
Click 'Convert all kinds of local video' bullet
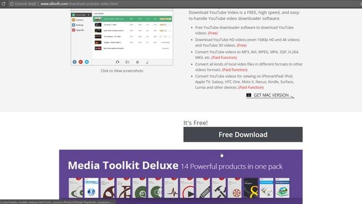(x=249, y=67)
